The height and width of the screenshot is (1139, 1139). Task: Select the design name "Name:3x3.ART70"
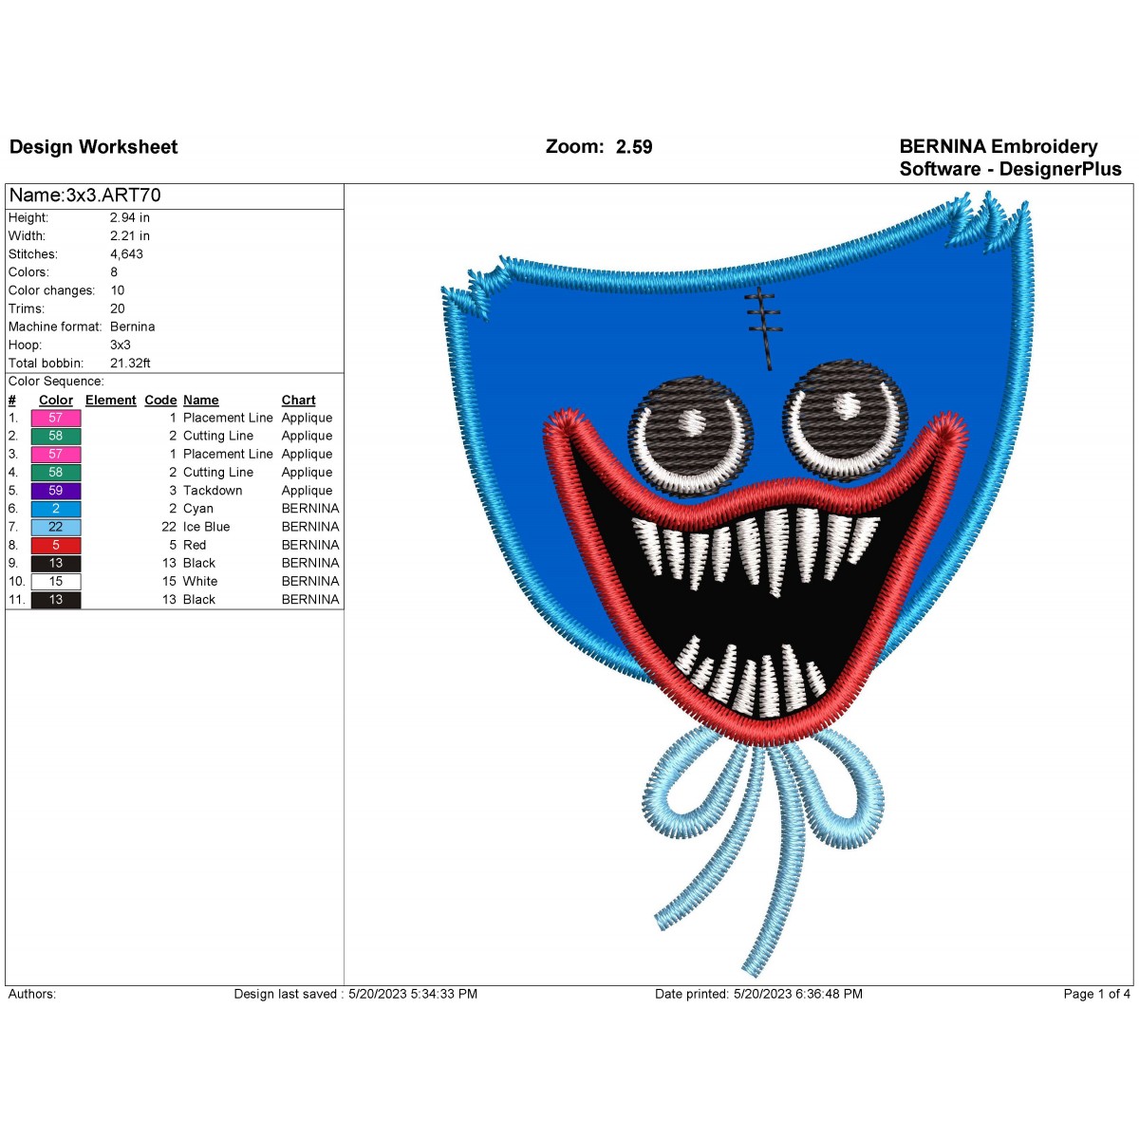(x=84, y=196)
